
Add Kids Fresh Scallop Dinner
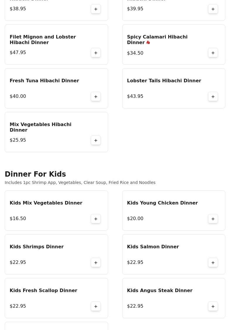[x=96, y=306]
